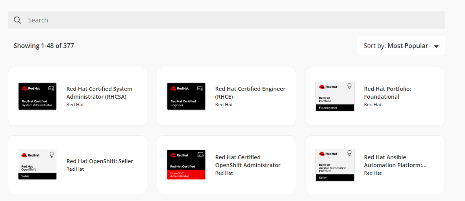Focus the Search input field
The image size is (465, 201).
pos(226,20)
